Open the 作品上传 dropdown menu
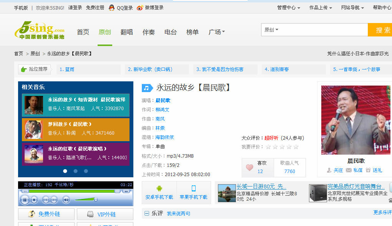The height and width of the screenshot is (226, 392). tap(321, 8)
